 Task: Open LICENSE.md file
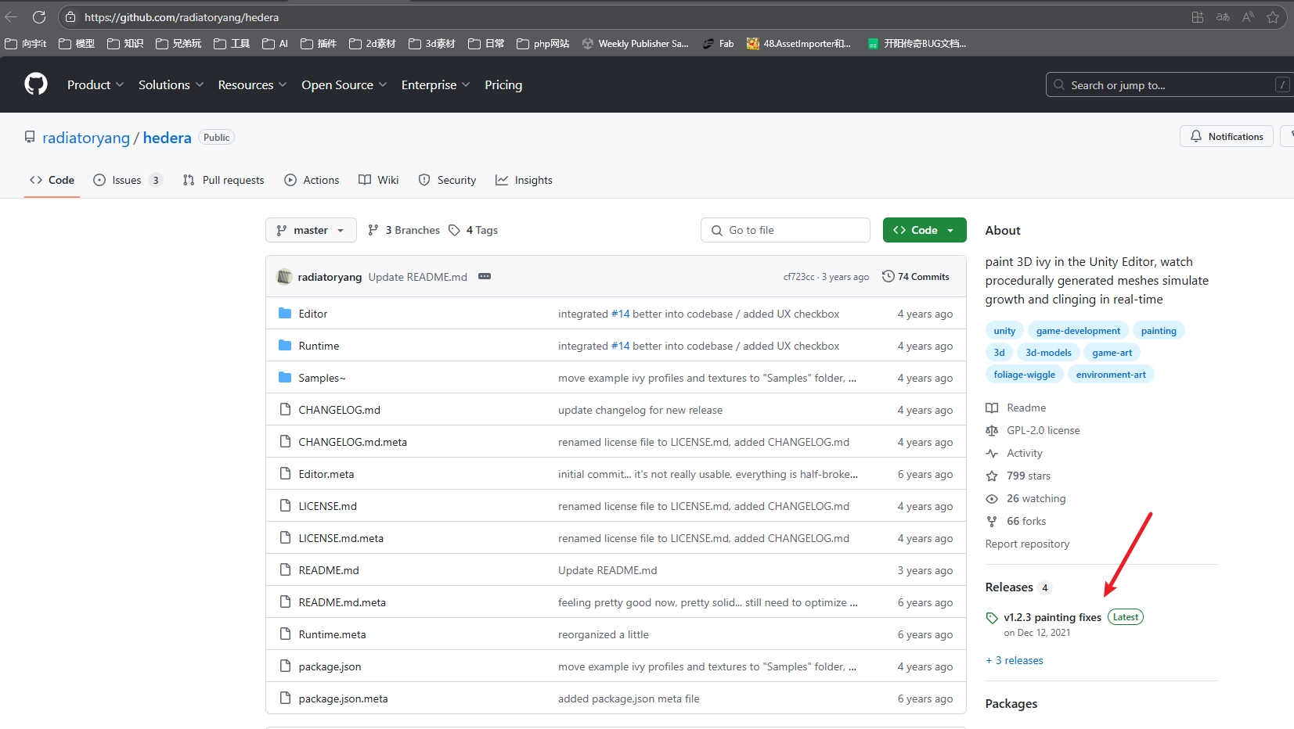click(x=327, y=506)
